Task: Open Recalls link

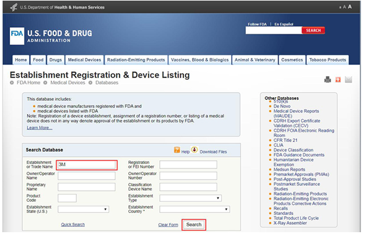Action: [281, 209]
